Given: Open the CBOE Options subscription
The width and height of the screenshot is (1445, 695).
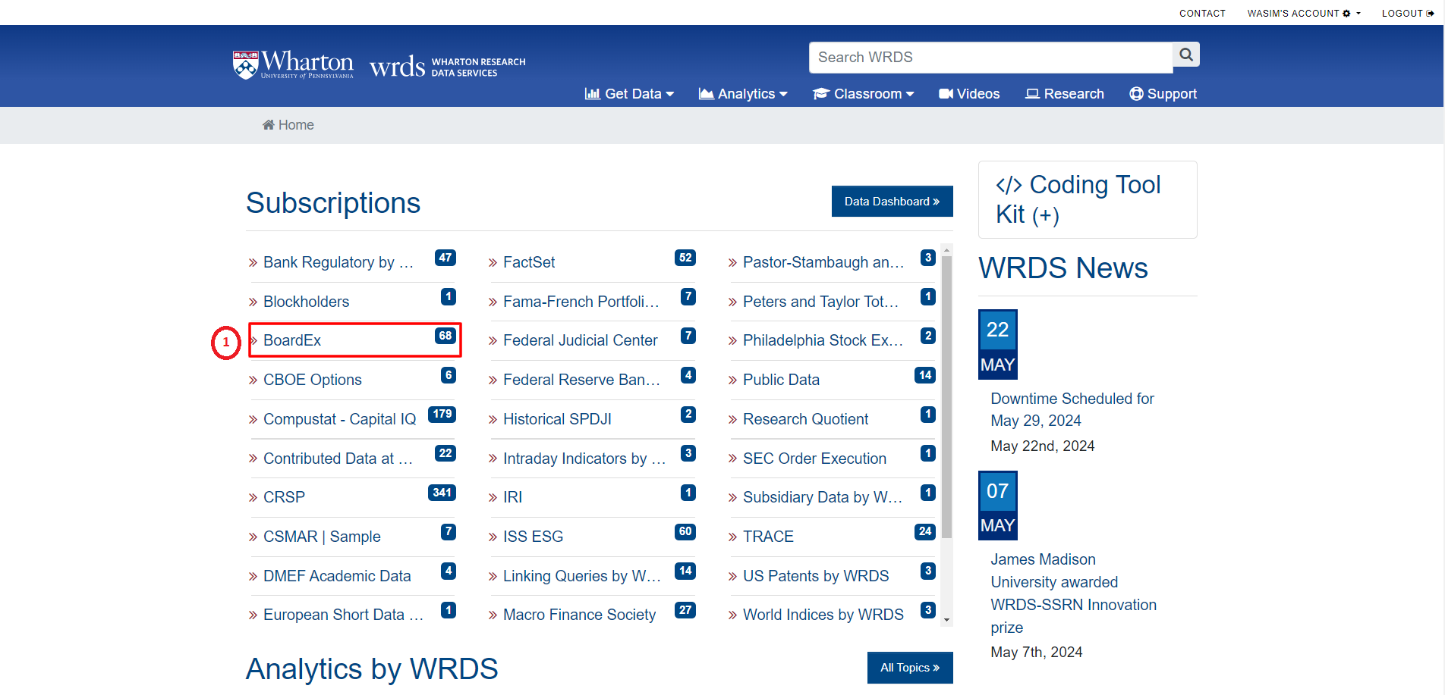Looking at the screenshot, I should click(312, 380).
